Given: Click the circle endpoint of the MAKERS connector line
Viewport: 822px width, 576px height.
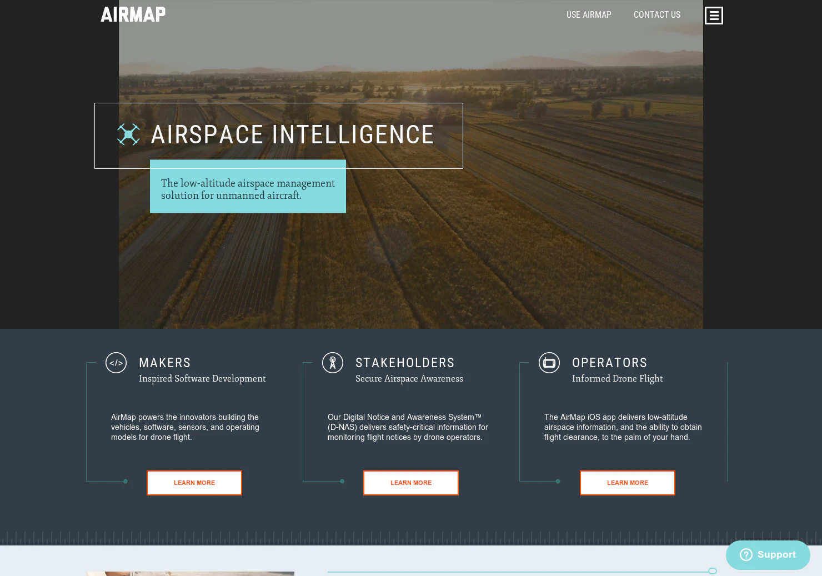Looking at the screenshot, I should (125, 482).
